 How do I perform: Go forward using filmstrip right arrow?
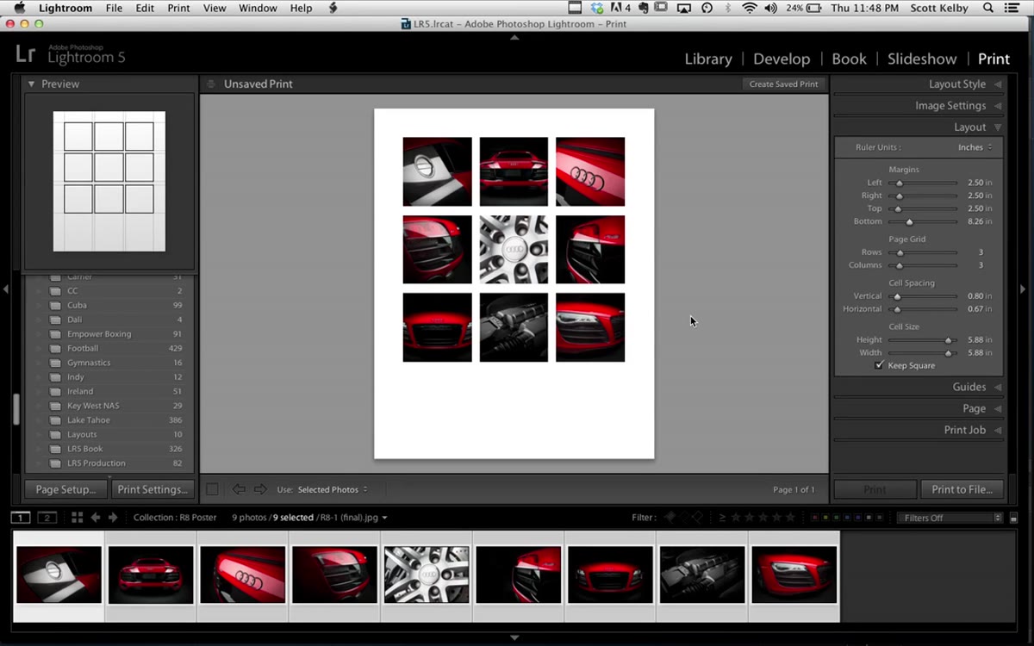click(x=113, y=518)
